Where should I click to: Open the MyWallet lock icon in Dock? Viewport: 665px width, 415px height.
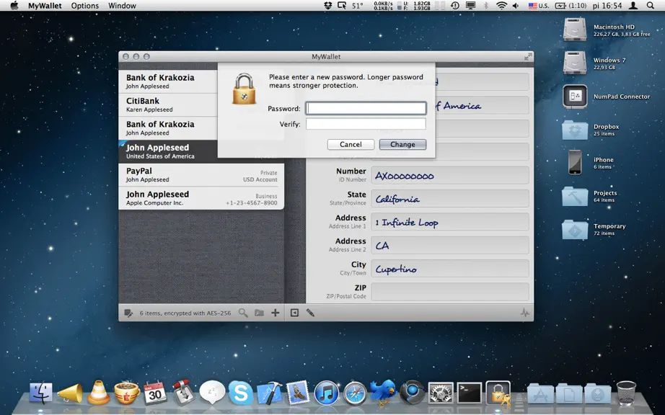pos(498,393)
